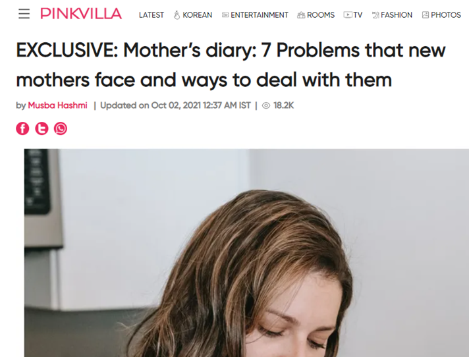Open author Musba Hashmi's profile

coord(57,105)
